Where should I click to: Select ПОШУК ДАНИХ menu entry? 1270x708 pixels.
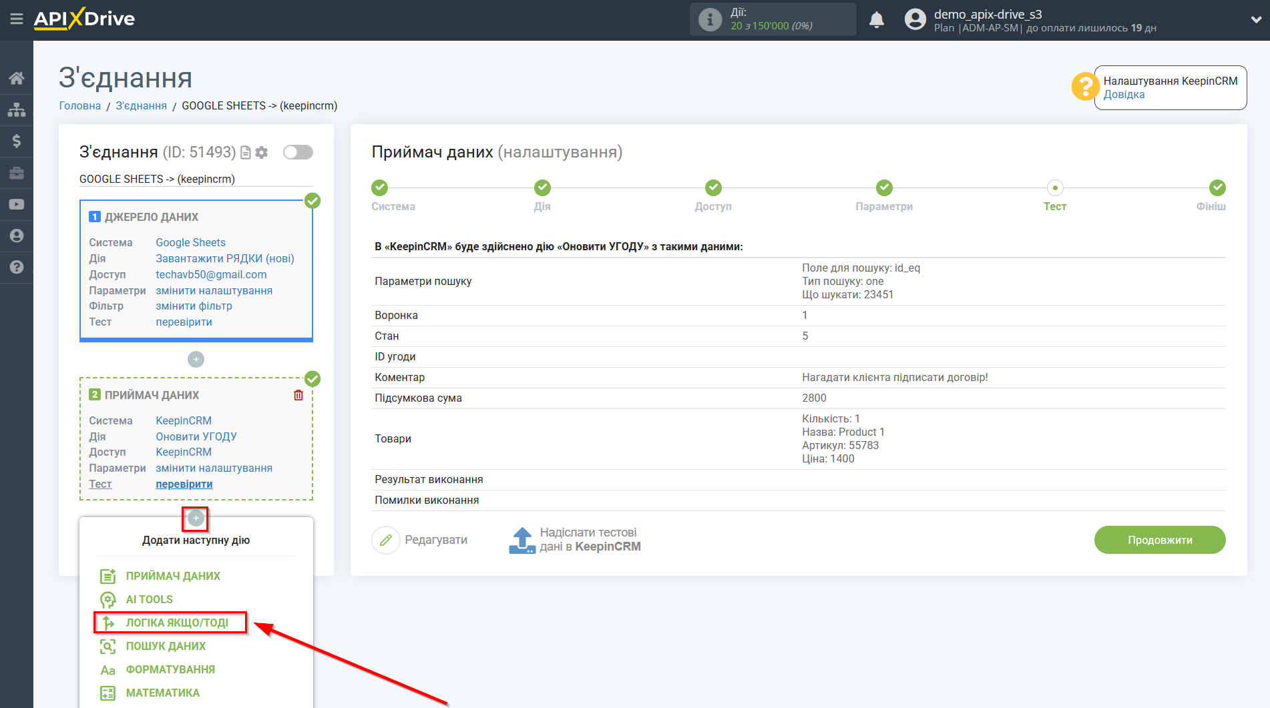[166, 646]
